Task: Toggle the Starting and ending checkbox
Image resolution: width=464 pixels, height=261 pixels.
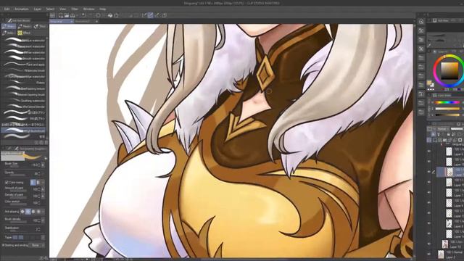Action: (3, 245)
